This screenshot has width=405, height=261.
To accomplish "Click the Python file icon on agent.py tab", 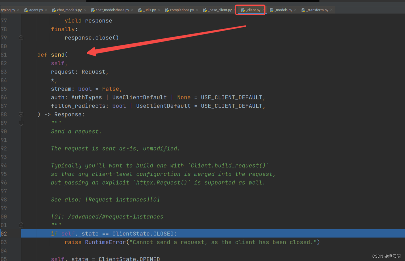I will (26, 10).
